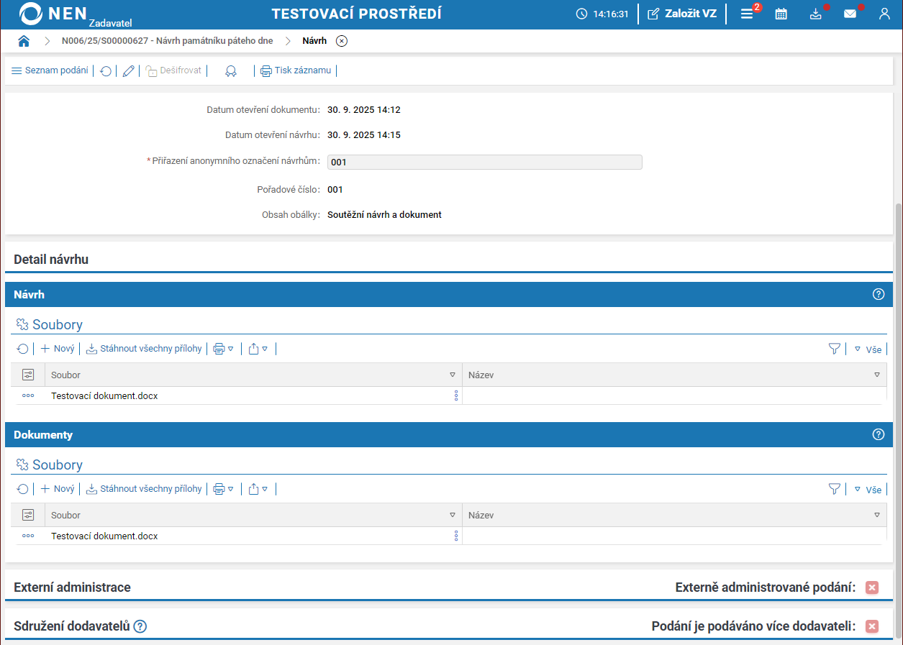Image resolution: width=903 pixels, height=645 pixels.
Task: Click the anonymous designation input field
Action: click(484, 163)
